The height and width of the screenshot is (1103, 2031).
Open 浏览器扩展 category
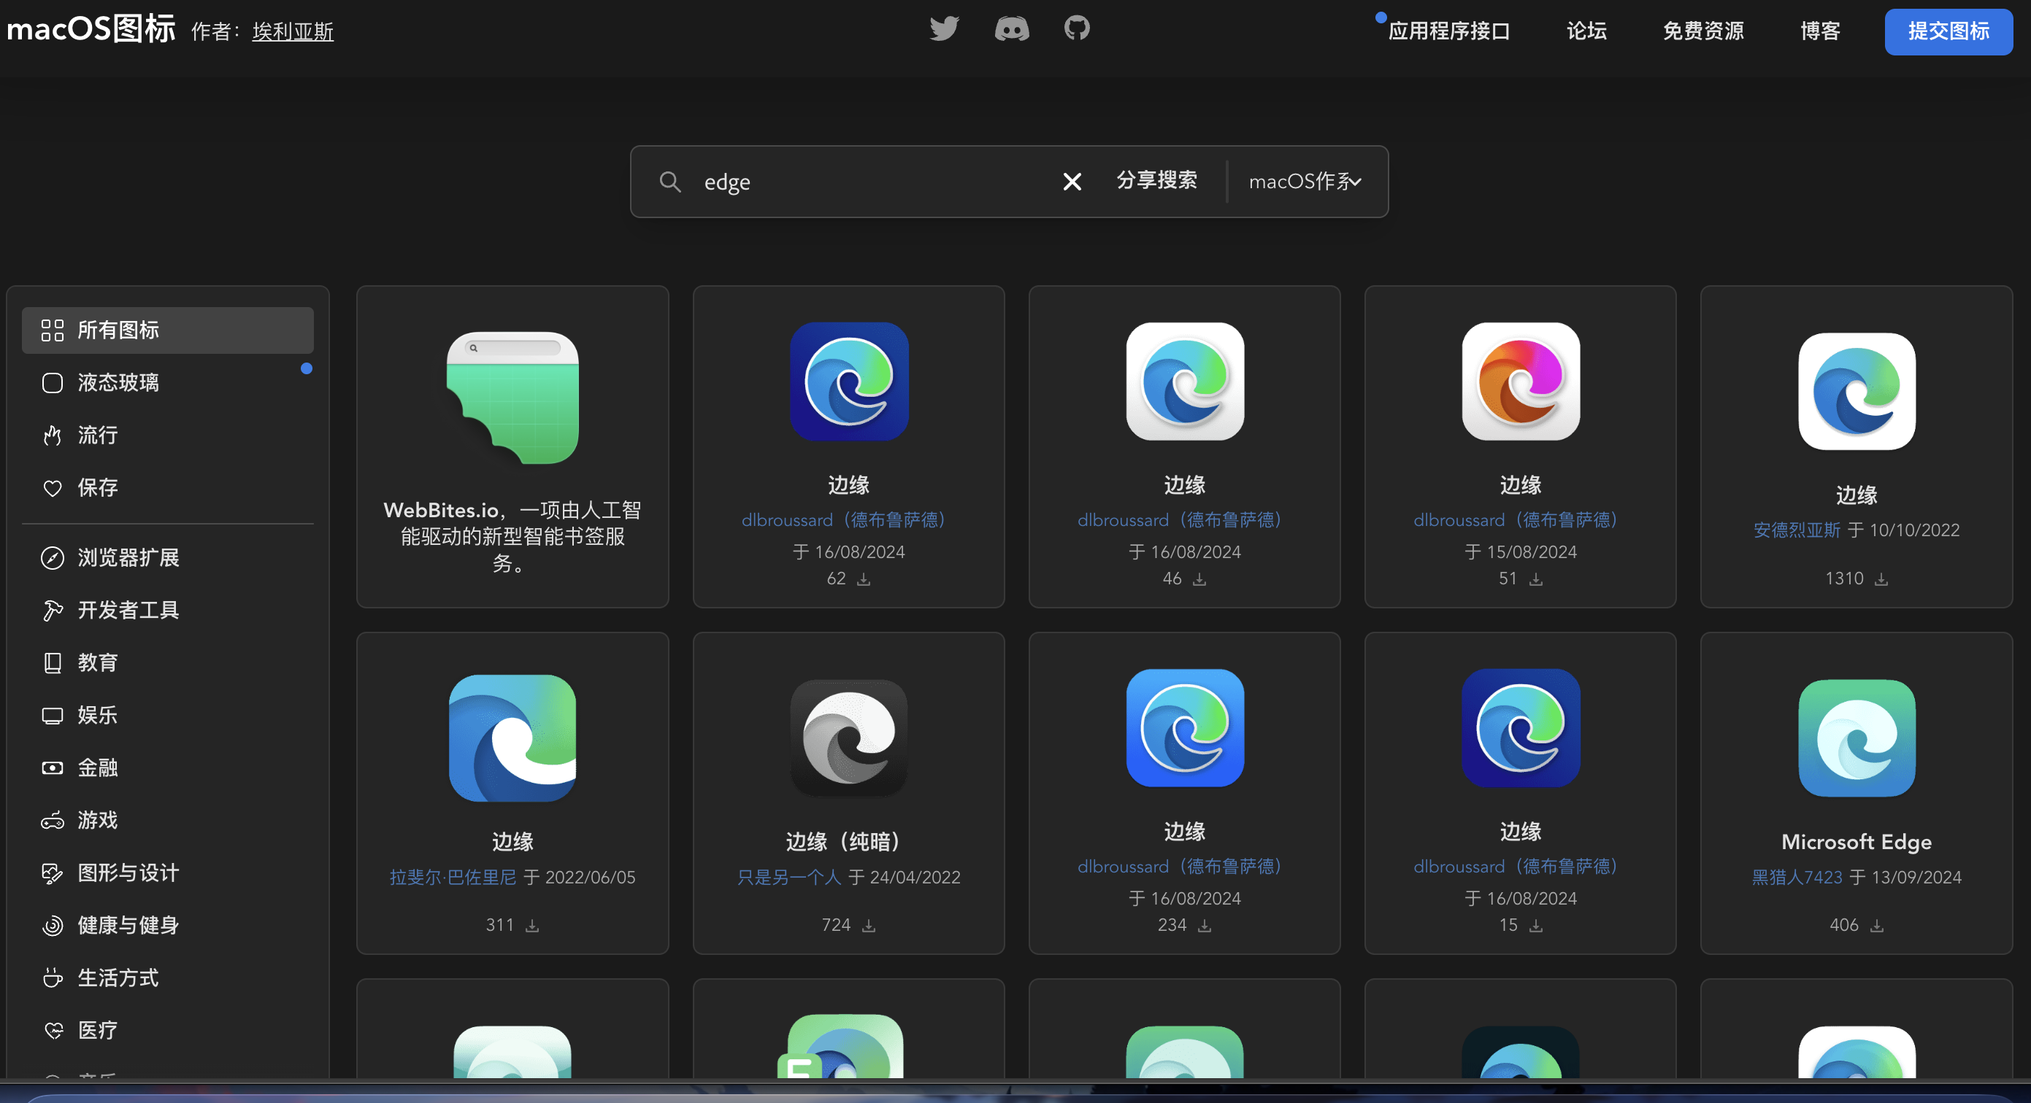click(x=128, y=558)
